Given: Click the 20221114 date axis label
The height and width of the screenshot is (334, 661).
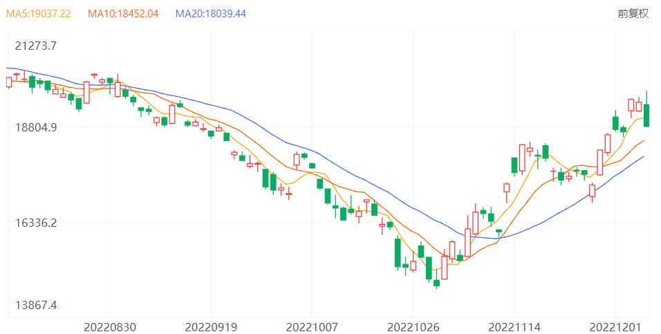Looking at the screenshot, I should (514, 327).
